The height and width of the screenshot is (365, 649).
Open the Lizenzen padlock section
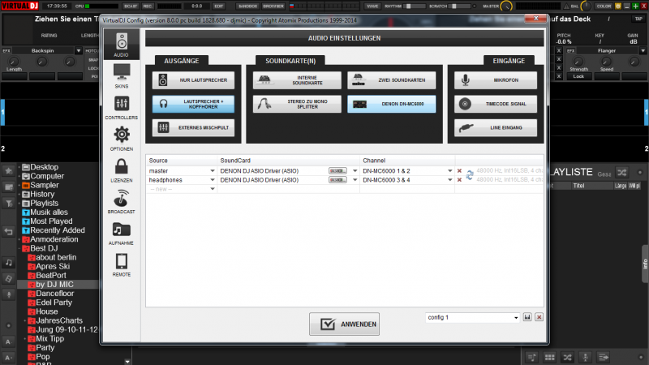[121, 170]
